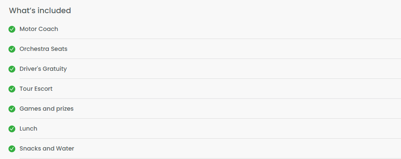Screen dimensions: 401x159
Task: Click the divider line below Snacks and Water
Action: (210, 159)
